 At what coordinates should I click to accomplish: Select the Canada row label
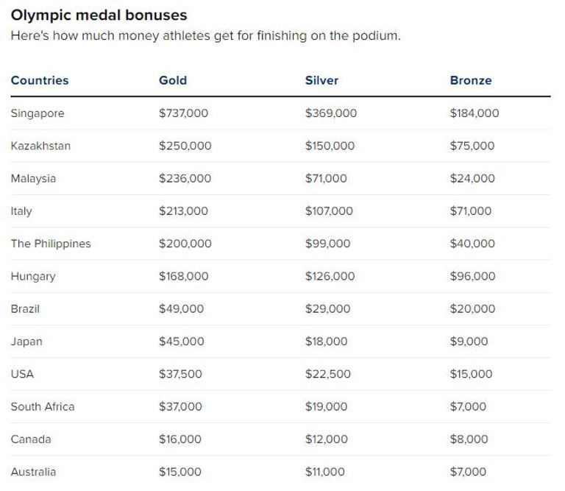[x=31, y=439]
